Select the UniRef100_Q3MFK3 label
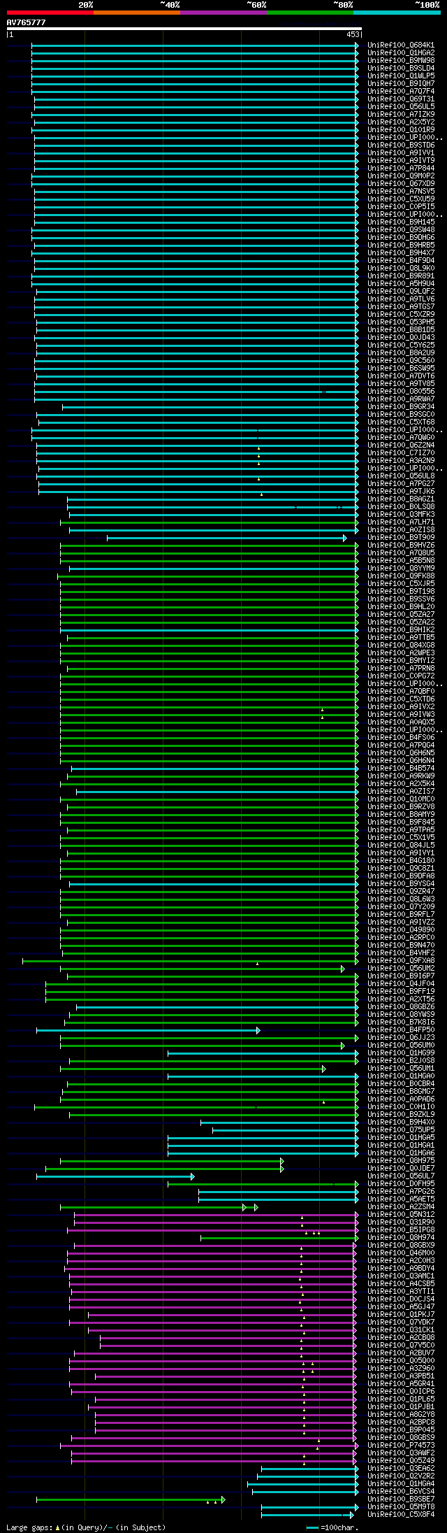Viewport: 447px width, 1533px height. (401, 514)
